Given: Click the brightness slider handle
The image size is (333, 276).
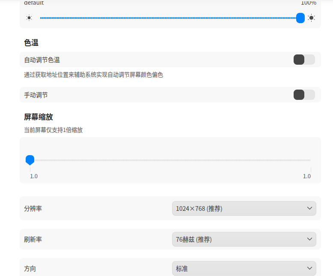Looking at the screenshot, I should (300, 18).
